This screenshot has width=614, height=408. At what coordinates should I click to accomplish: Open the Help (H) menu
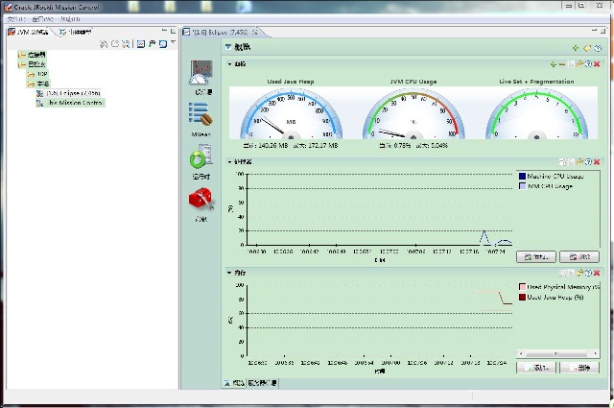point(70,19)
